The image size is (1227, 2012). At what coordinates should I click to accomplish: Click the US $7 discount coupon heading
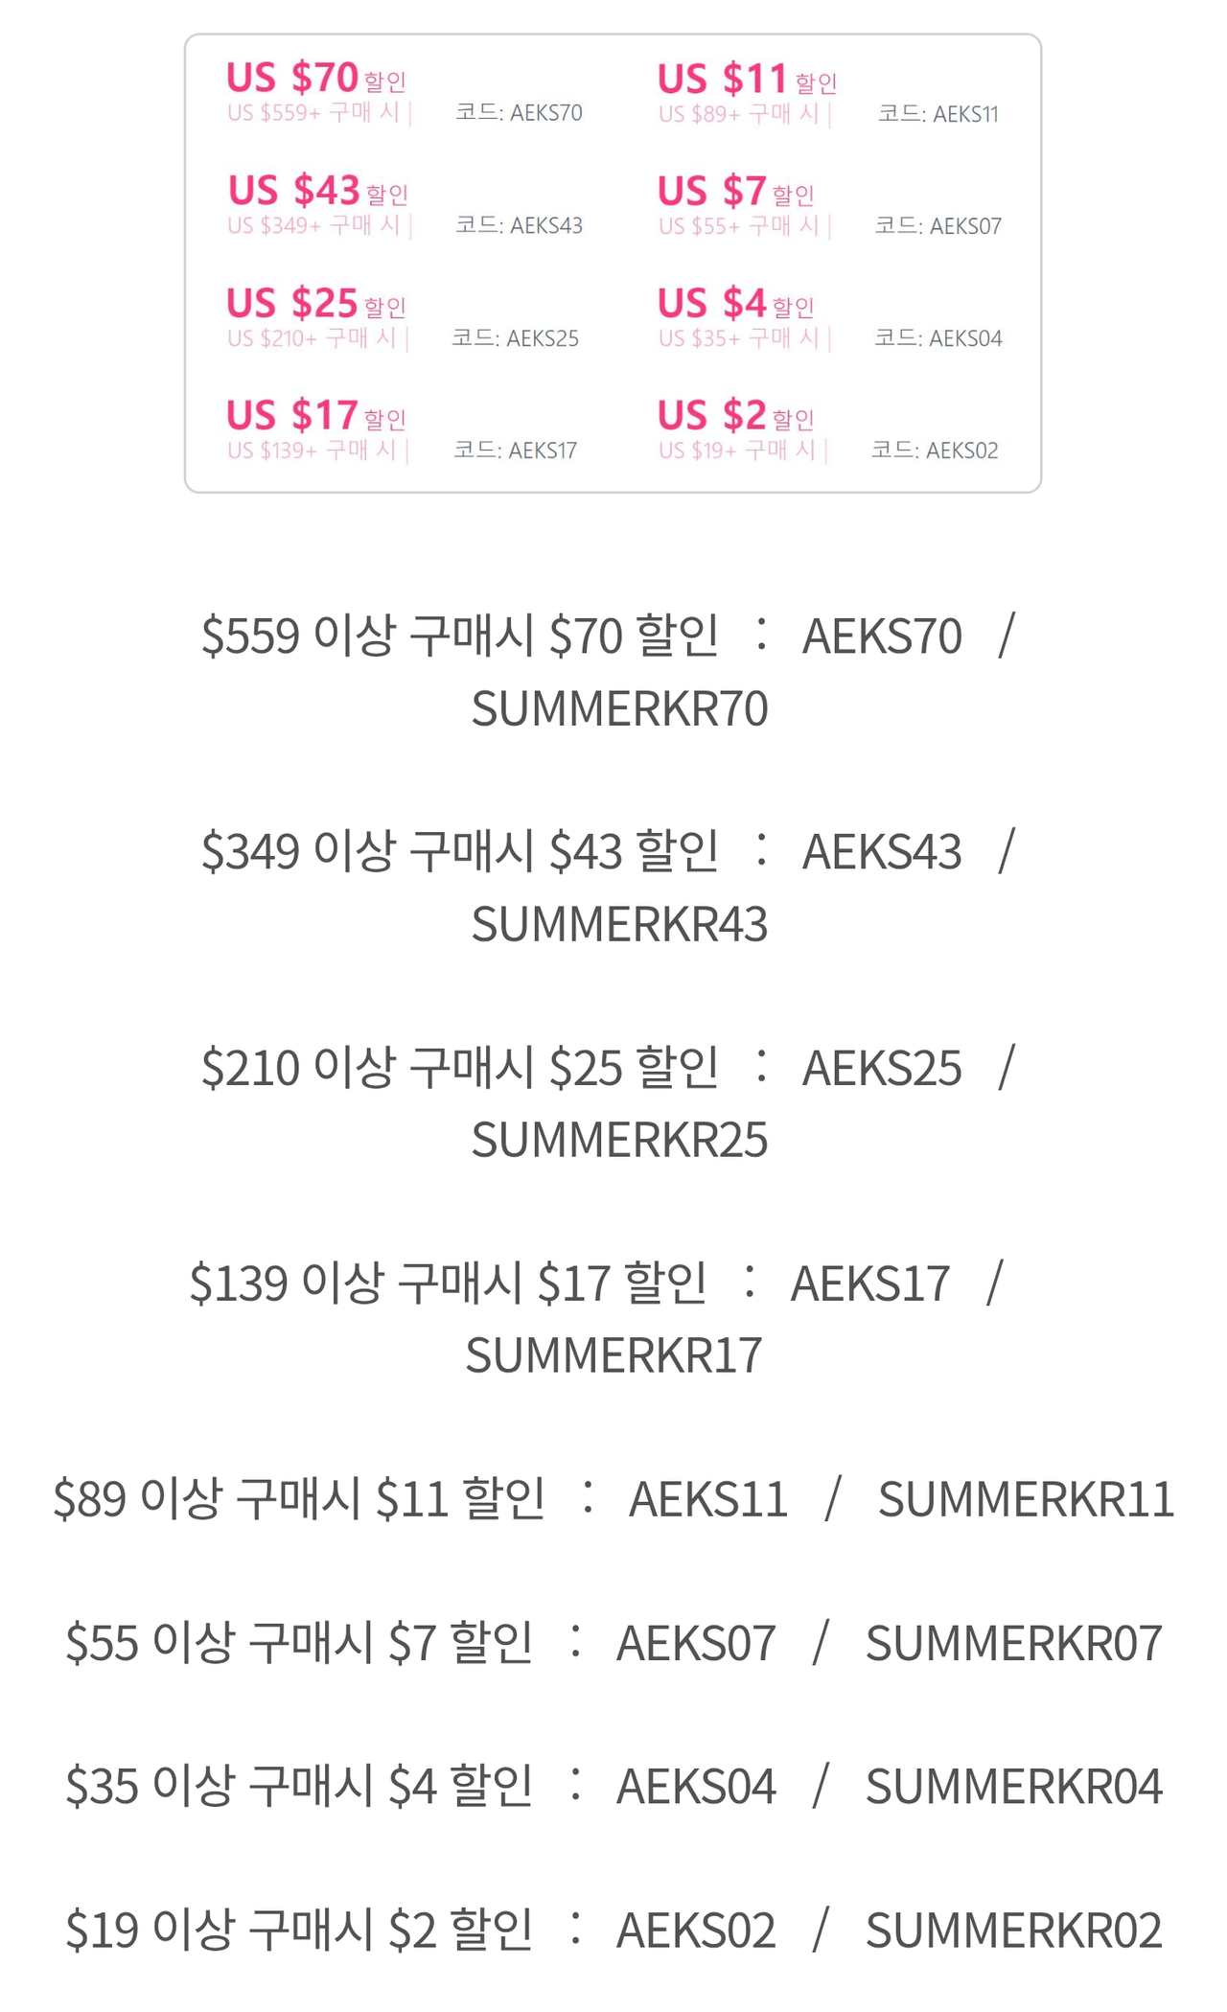[736, 192]
